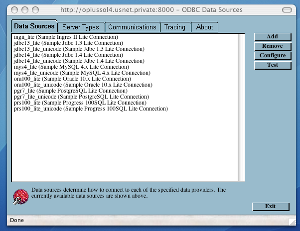
Task: Click the red globe data source icon
Action: [x=20, y=197]
